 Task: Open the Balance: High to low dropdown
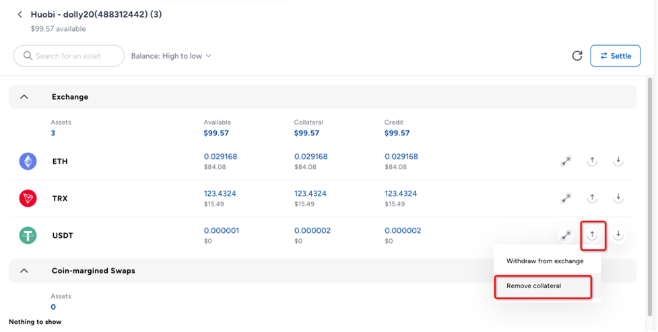171,56
